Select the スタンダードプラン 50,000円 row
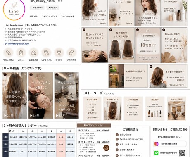This screenshot has height=157, width=190. click(x=94, y=142)
